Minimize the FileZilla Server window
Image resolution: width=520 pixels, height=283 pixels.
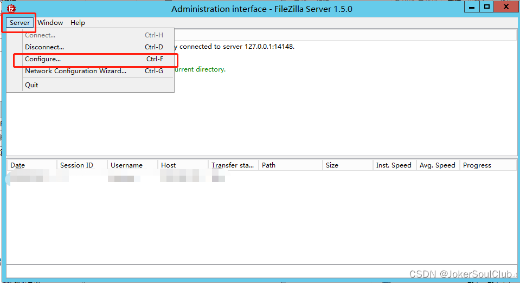tap(472, 7)
